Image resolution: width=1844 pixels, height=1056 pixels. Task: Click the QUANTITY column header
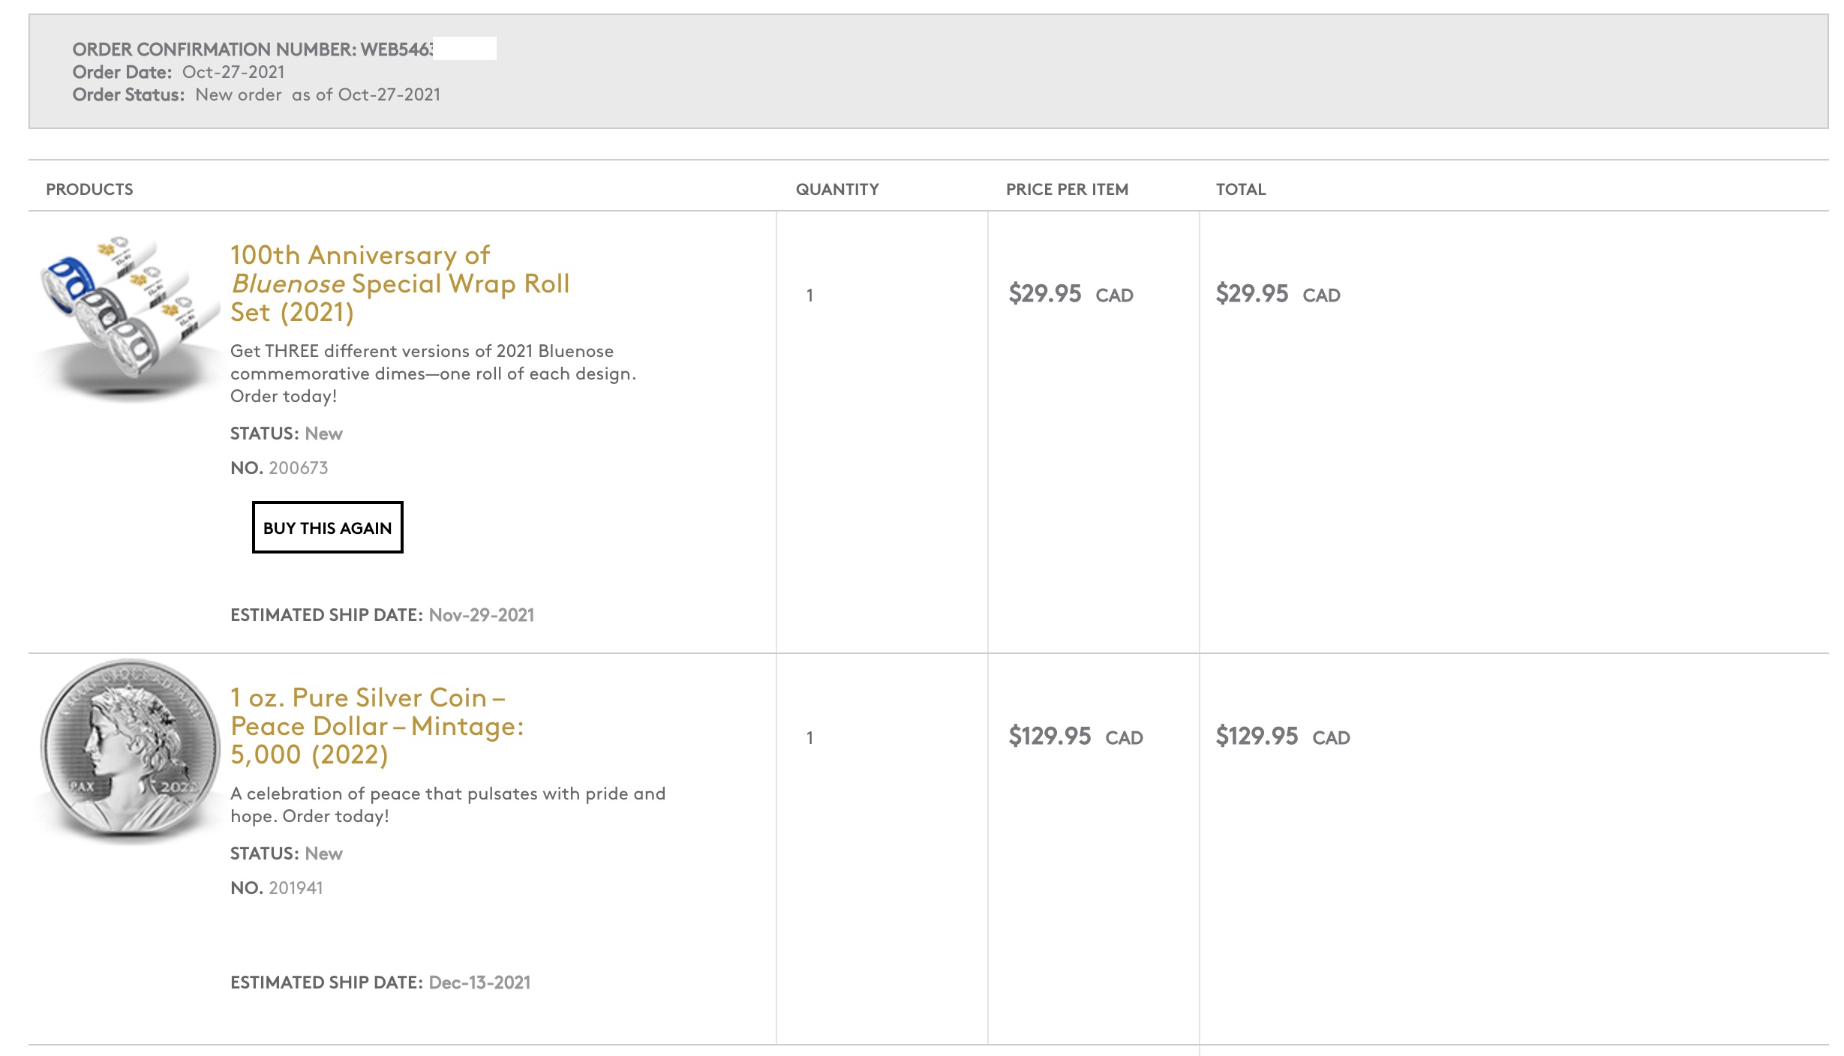coord(837,189)
